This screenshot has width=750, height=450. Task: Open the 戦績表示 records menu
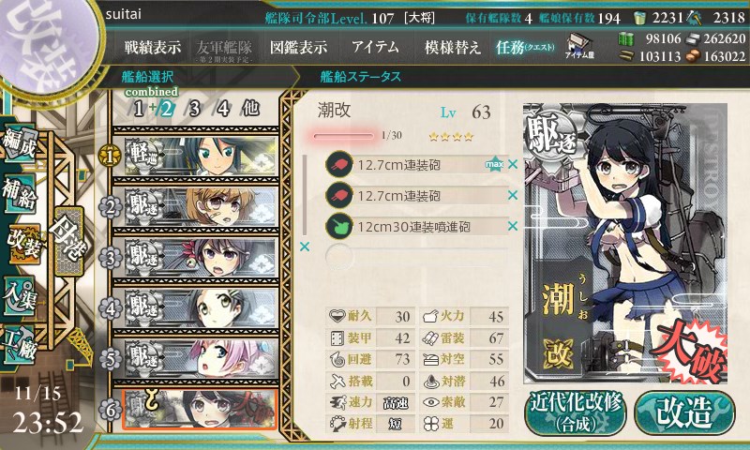pyautogui.click(x=153, y=47)
